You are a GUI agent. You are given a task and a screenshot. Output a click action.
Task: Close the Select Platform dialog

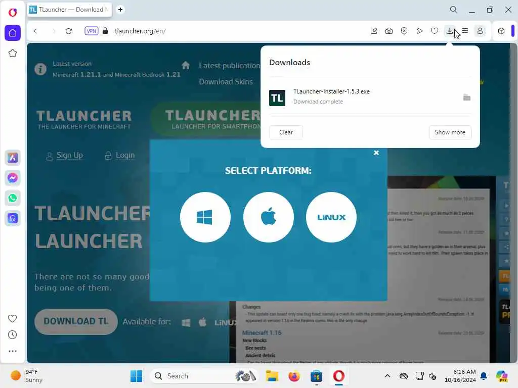click(x=376, y=153)
